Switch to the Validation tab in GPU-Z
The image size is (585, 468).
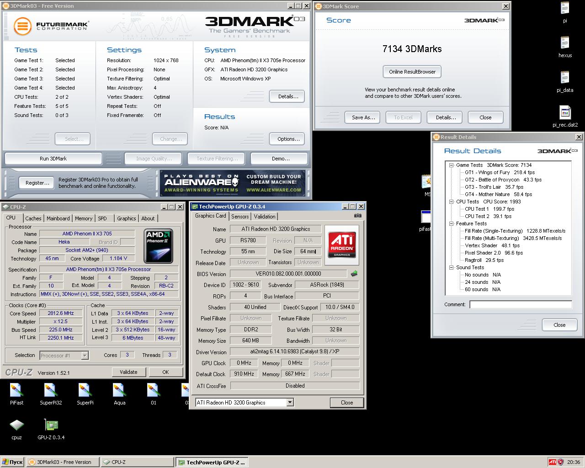(265, 216)
